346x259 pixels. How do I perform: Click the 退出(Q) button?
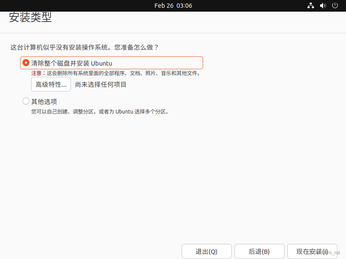point(207,251)
